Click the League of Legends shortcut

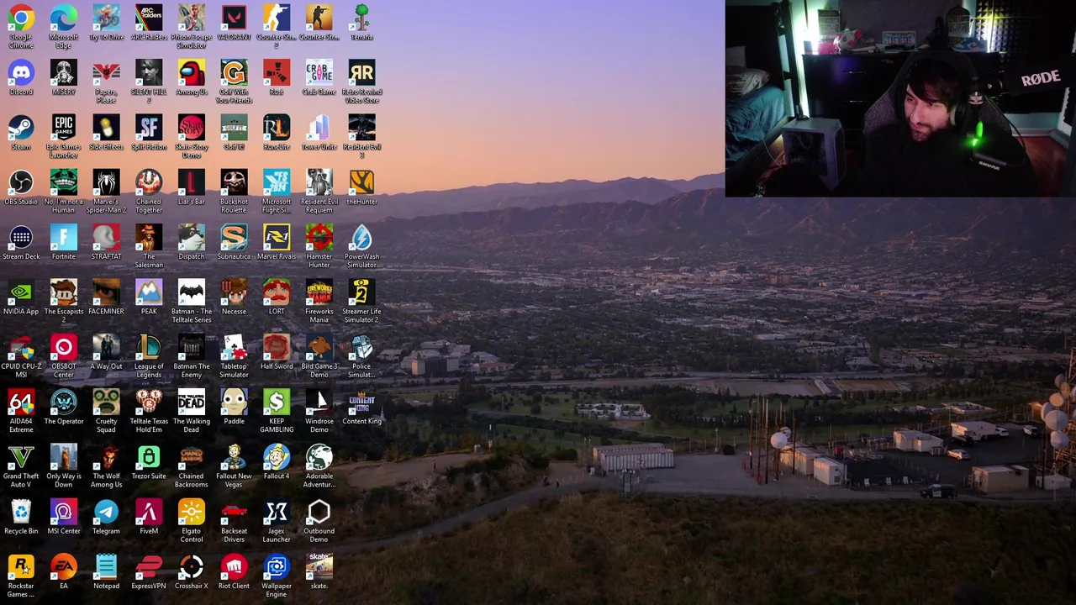pyautogui.click(x=149, y=347)
